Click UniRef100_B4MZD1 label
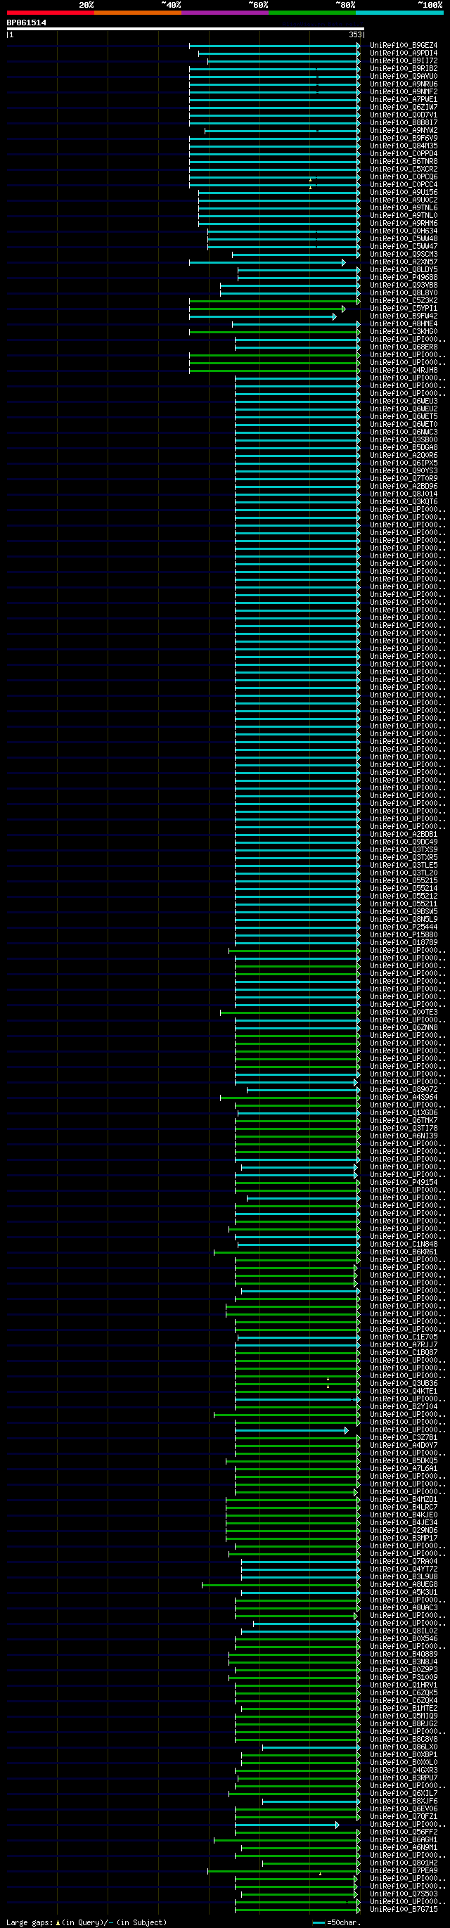450x1928 pixels. click(x=404, y=1499)
